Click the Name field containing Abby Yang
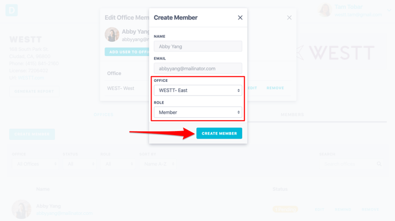395x221 pixels. pos(198,46)
